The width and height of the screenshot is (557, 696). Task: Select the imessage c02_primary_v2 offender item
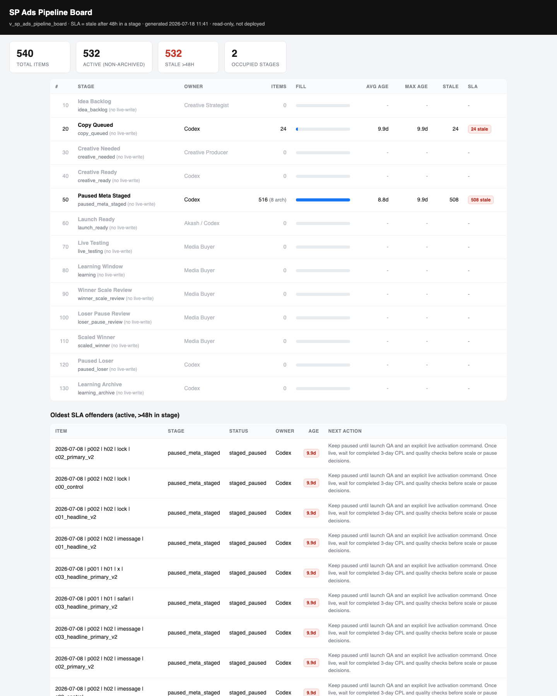tap(99, 663)
